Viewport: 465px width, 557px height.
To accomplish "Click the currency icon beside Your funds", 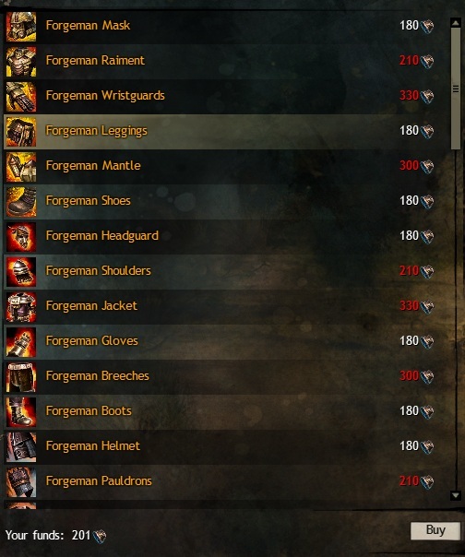I will [100, 536].
